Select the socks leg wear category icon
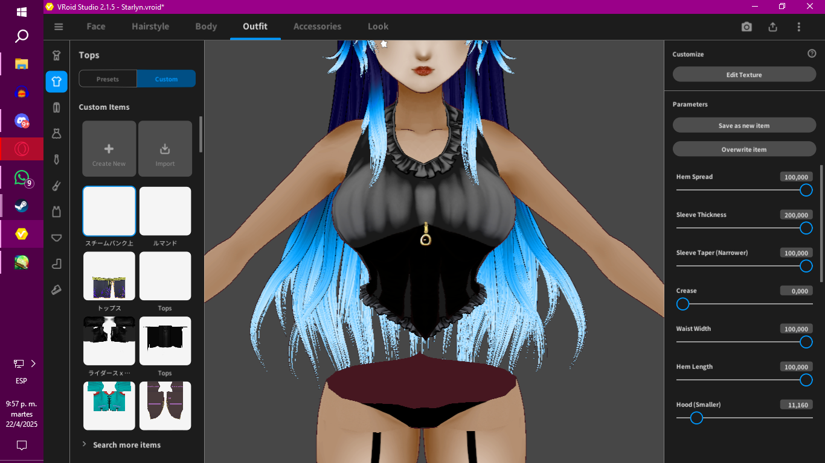Viewport: 825px width, 463px height. tap(57, 263)
